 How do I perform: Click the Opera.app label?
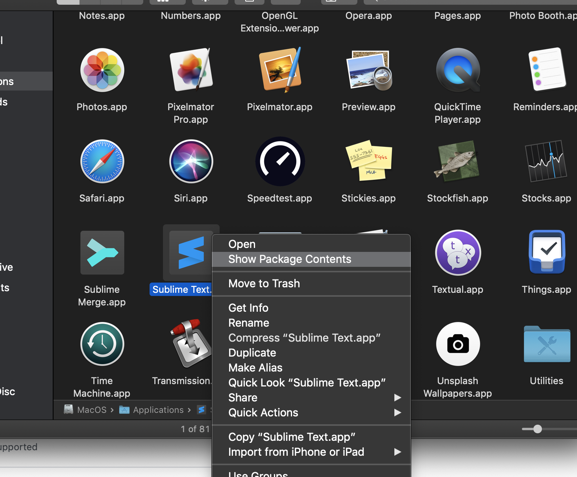[x=369, y=16]
